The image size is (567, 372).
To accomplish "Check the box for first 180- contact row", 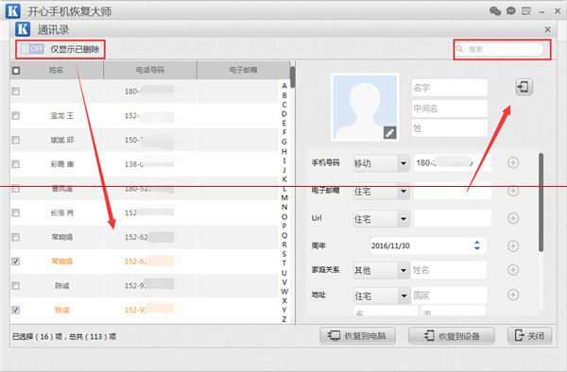I will [x=15, y=92].
